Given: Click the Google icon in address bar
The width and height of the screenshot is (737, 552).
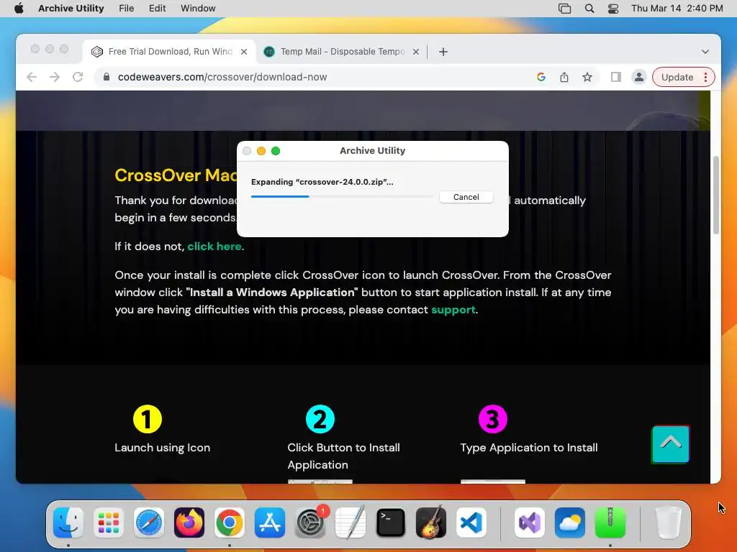Looking at the screenshot, I should click(541, 77).
